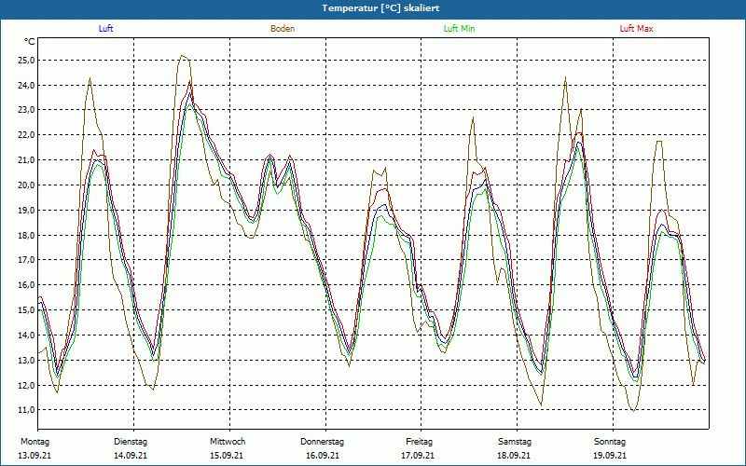This screenshot has width=746, height=466.
Task: Click the Sonntag day label
Action: coord(610,442)
